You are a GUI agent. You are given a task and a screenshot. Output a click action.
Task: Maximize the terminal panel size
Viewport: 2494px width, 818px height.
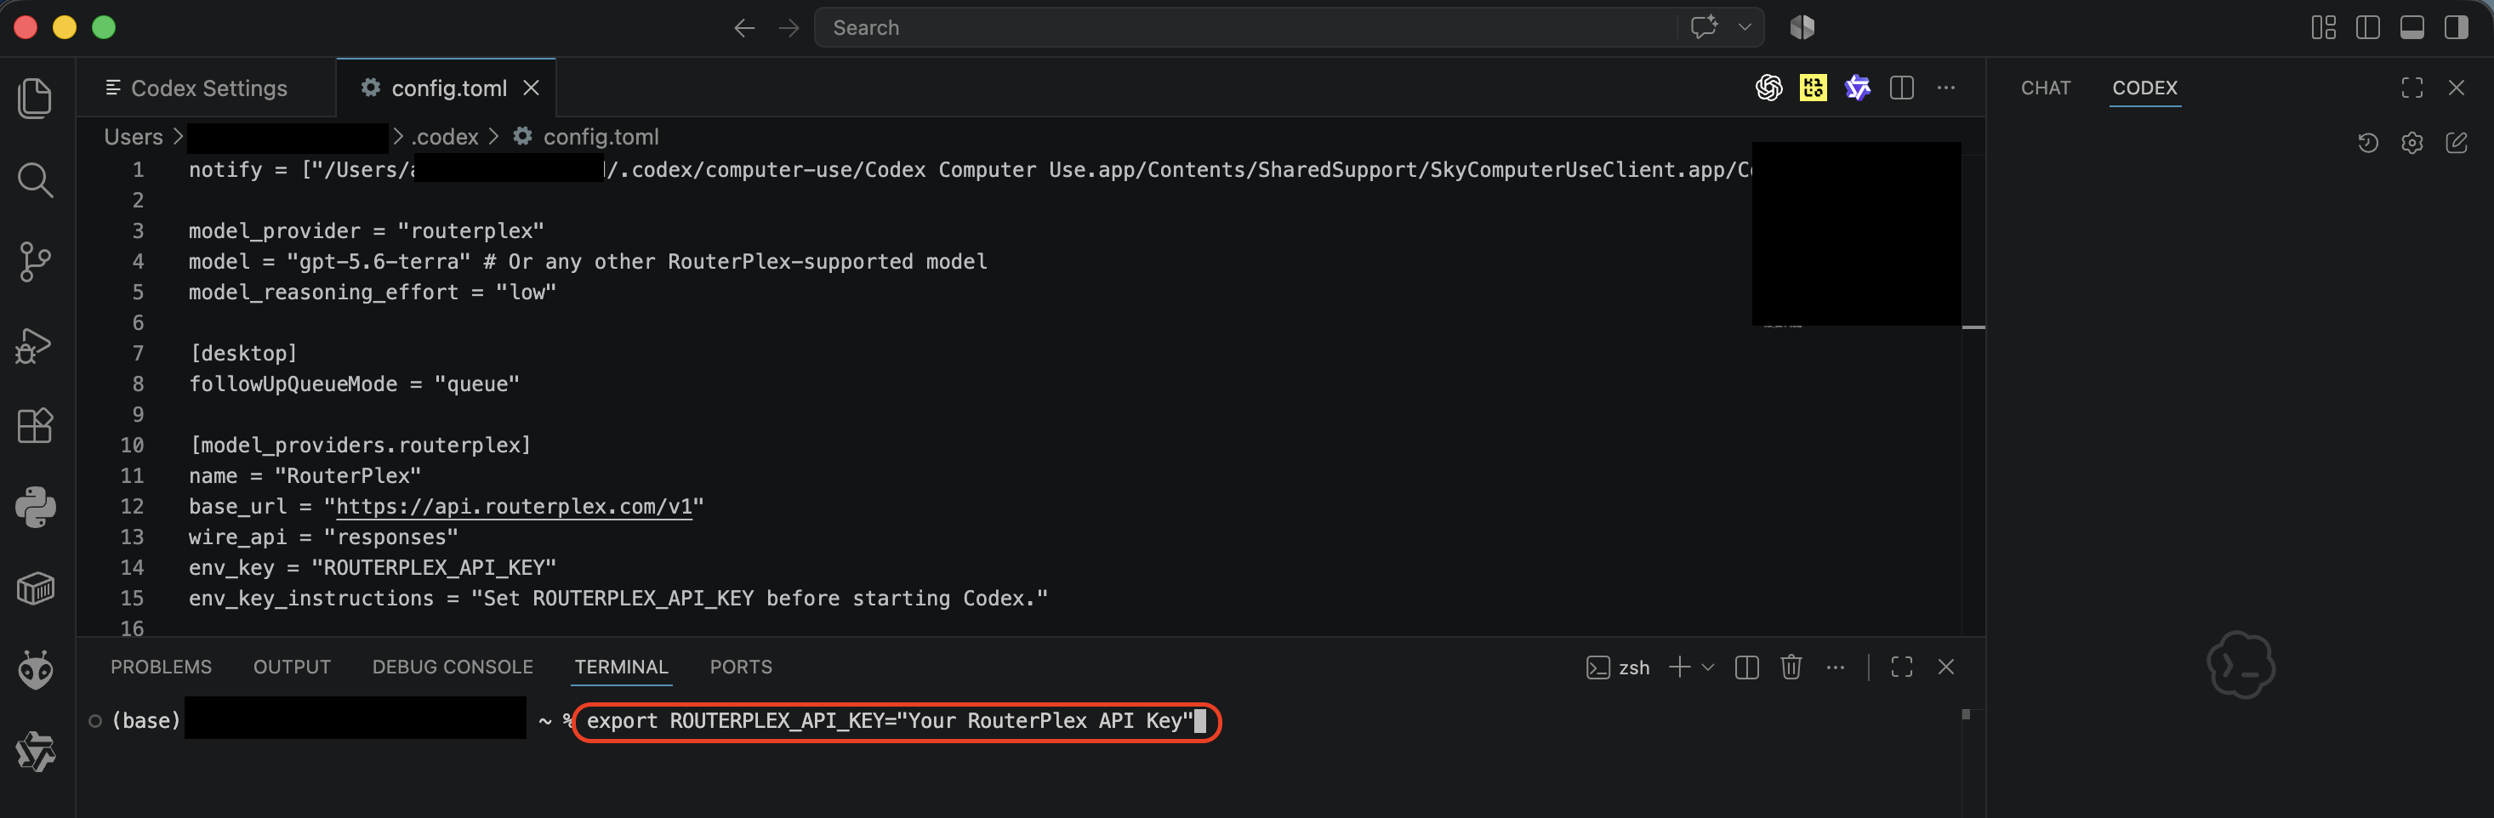[x=1901, y=667]
